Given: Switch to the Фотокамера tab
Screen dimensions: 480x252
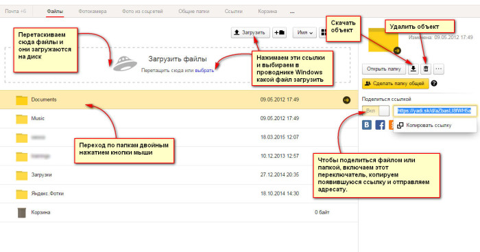Looking at the screenshot, I should coord(93,12).
